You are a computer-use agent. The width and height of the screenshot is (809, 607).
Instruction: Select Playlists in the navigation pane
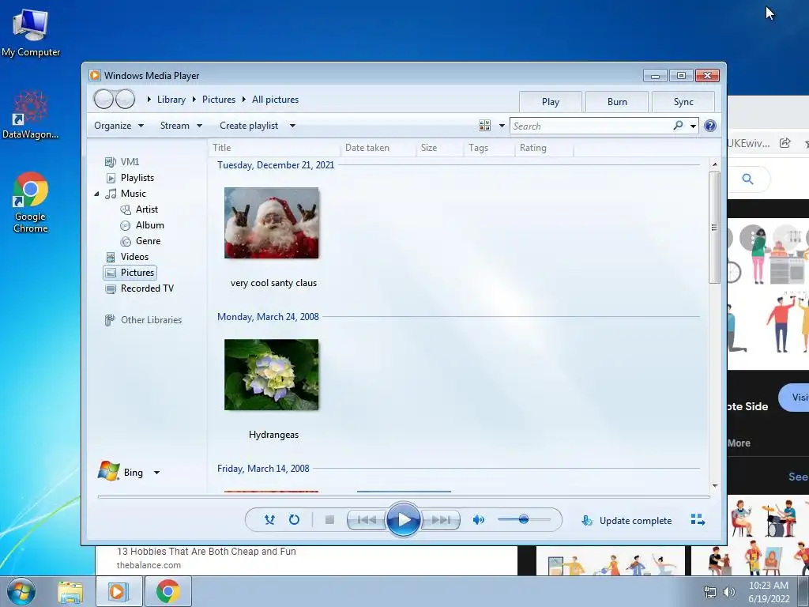point(130,178)
